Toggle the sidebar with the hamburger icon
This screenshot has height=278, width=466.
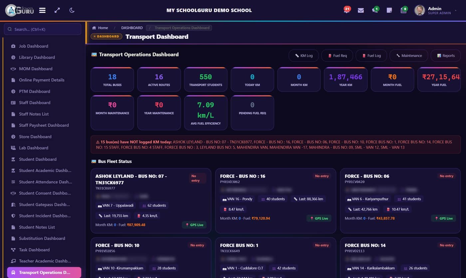pos(42,10)
